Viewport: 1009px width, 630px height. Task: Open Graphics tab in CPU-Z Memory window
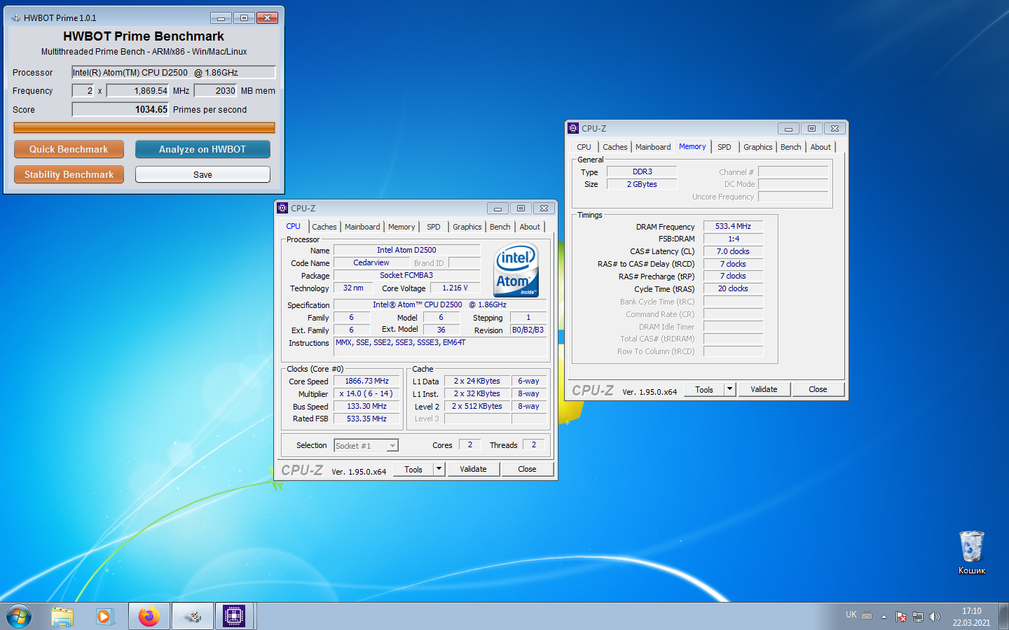click(758, 147)
